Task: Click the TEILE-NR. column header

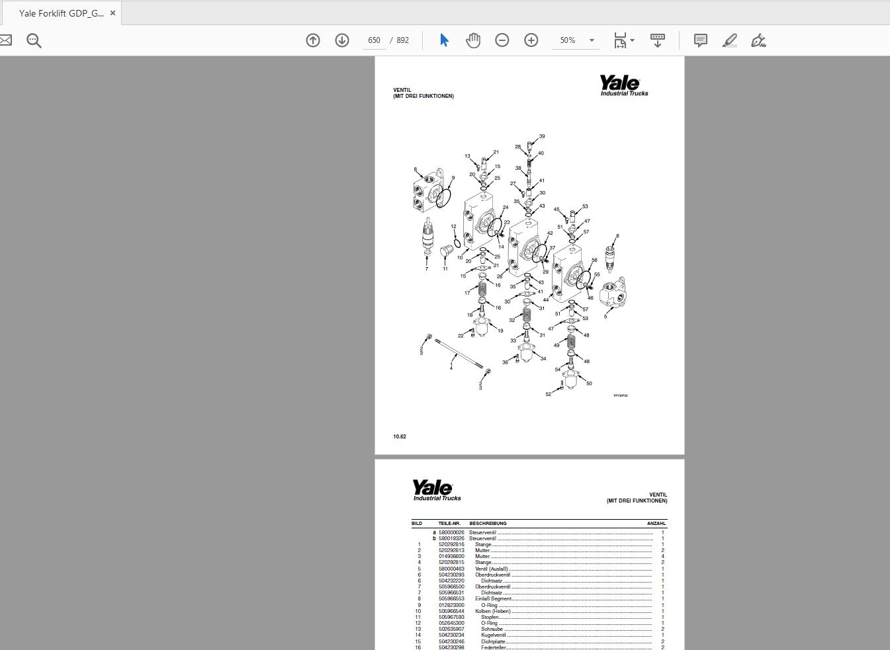Action: (449, 523)
